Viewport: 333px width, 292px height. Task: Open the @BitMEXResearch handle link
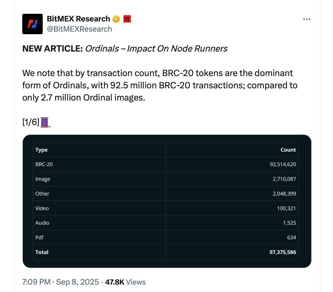79,29
